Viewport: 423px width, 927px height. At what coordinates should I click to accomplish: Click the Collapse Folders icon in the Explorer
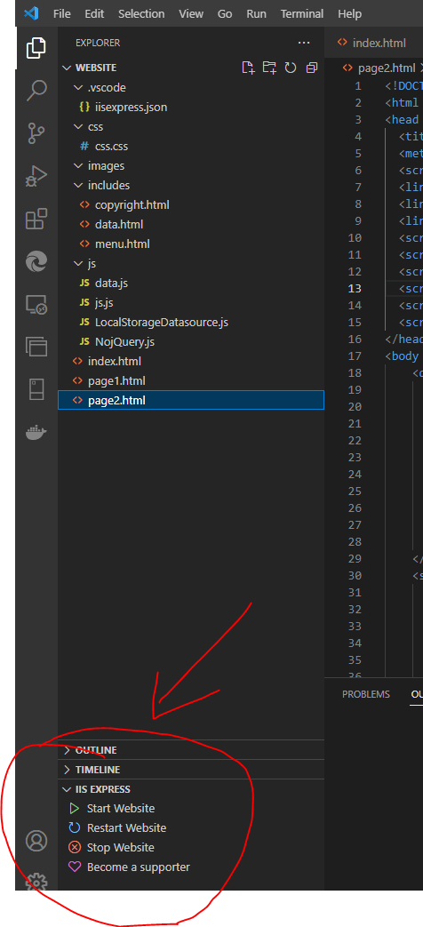point(311,68)
